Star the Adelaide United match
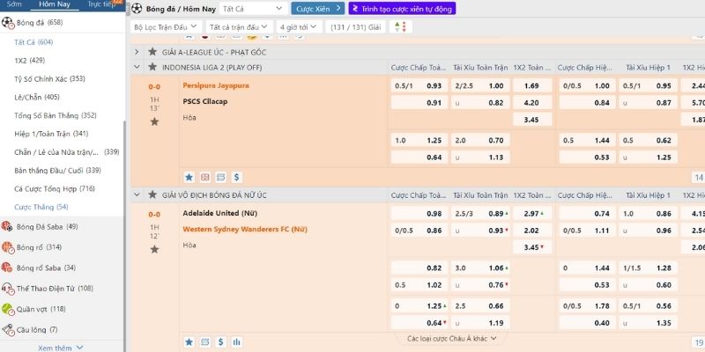The width and height of the screenshot is (705, 352). click(154, 249)
